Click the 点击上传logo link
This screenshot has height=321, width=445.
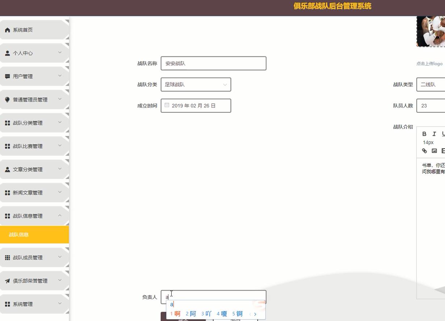coord(429,63)
